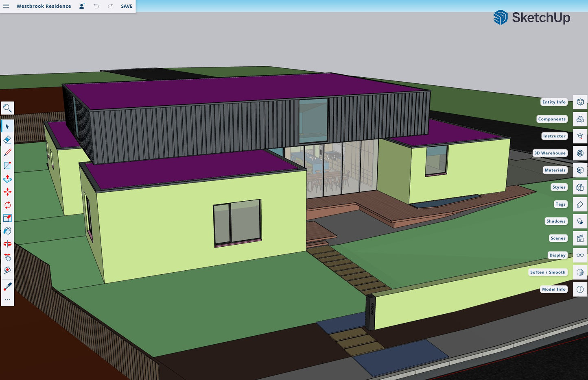Click the Scenes label
This screenshot has width=588, height=380.
[558, 238]
